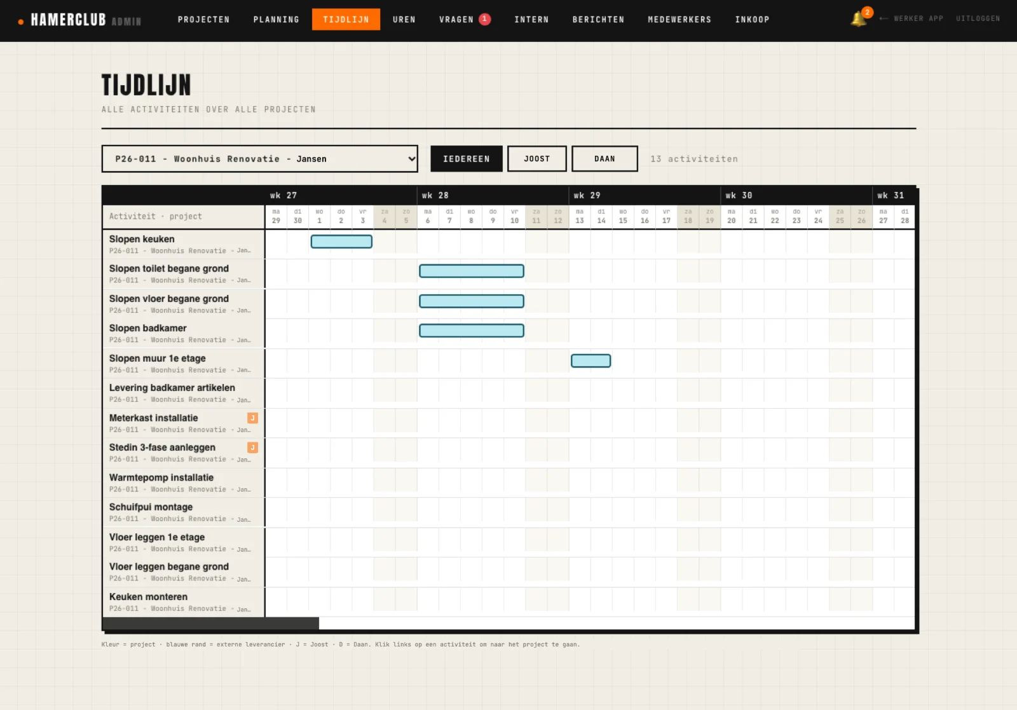Open the Vragen page
This screenshot has height=710, width=1017.
tap(456, 20)
